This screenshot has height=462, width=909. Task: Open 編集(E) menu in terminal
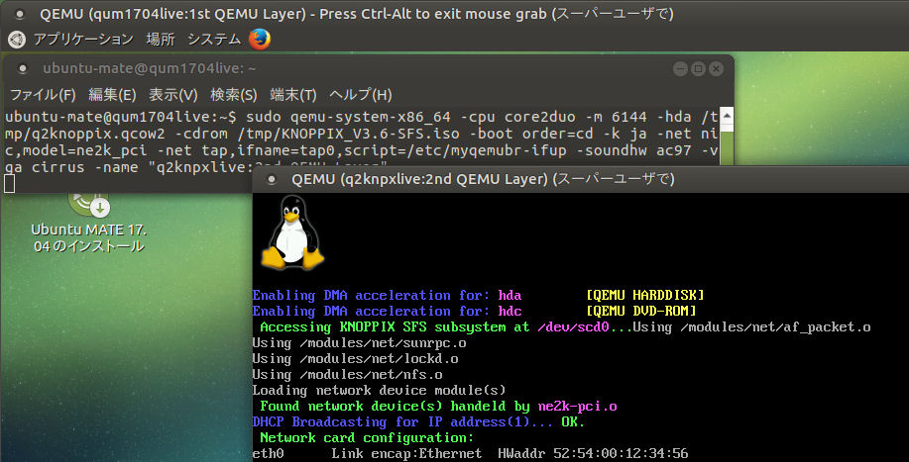[x=112, y=95]
